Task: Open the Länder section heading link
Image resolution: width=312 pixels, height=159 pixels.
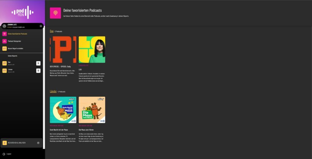Action: pyautogui.click(x=53, y=91)
